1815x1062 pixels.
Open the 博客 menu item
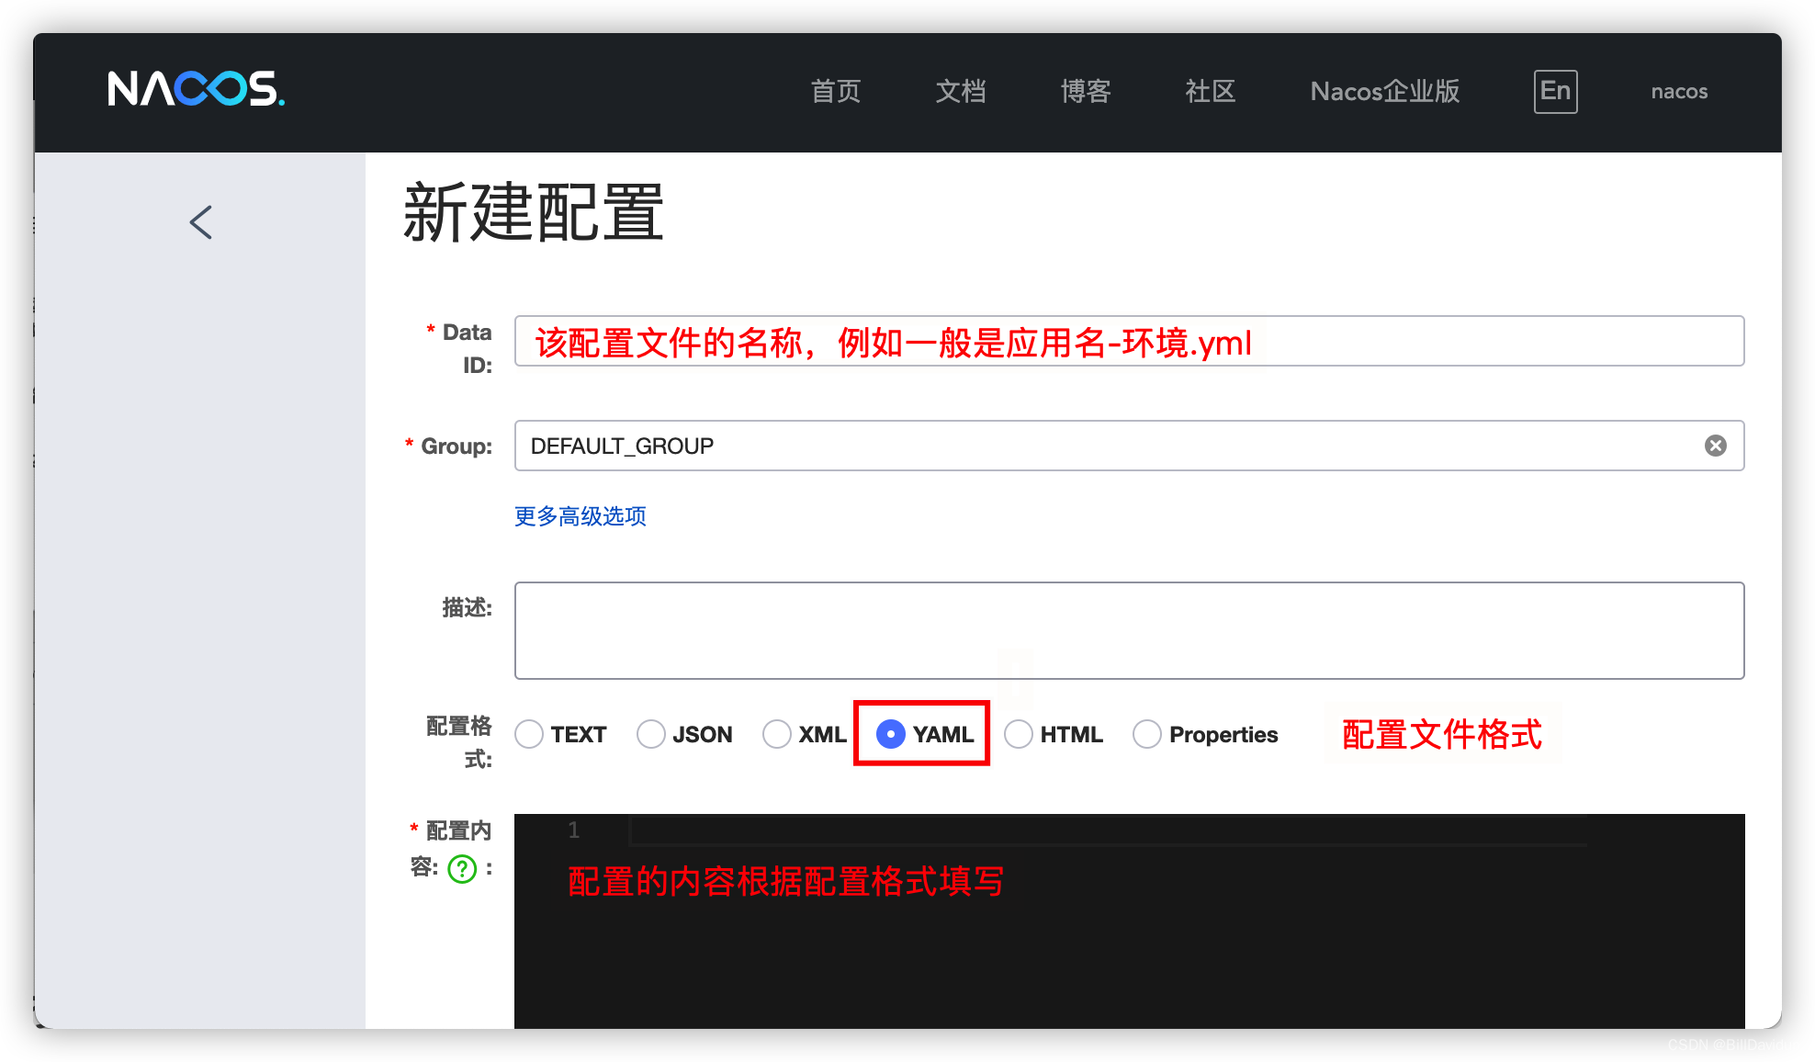point(1086,91)
